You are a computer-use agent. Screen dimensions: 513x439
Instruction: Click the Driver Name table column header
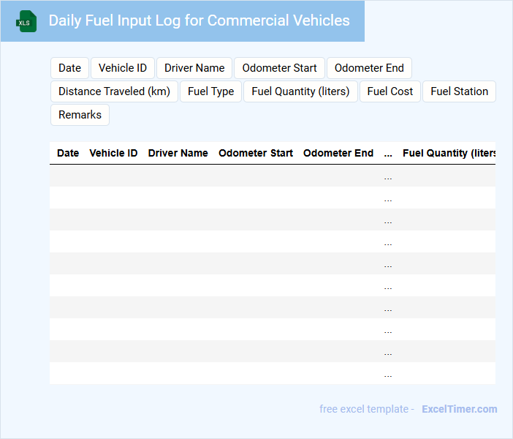click(178, 154)
